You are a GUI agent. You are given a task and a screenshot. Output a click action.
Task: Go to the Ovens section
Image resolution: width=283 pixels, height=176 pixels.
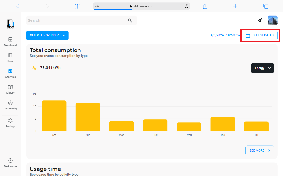click(10, 57)
